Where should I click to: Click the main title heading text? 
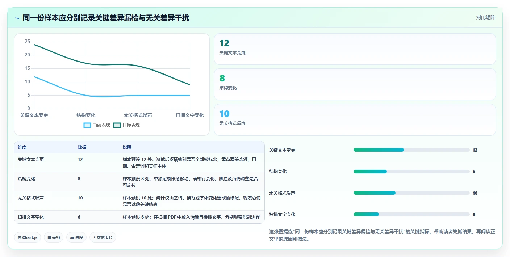point(106,18)
